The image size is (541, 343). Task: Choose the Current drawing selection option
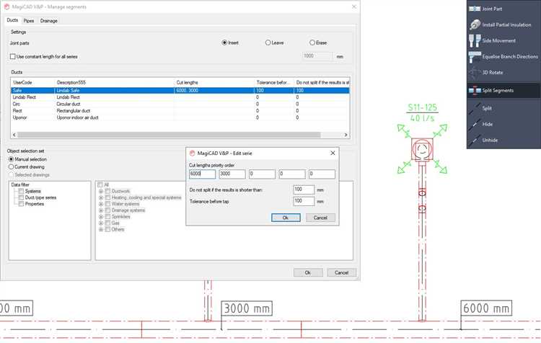(x=12, y=166)
